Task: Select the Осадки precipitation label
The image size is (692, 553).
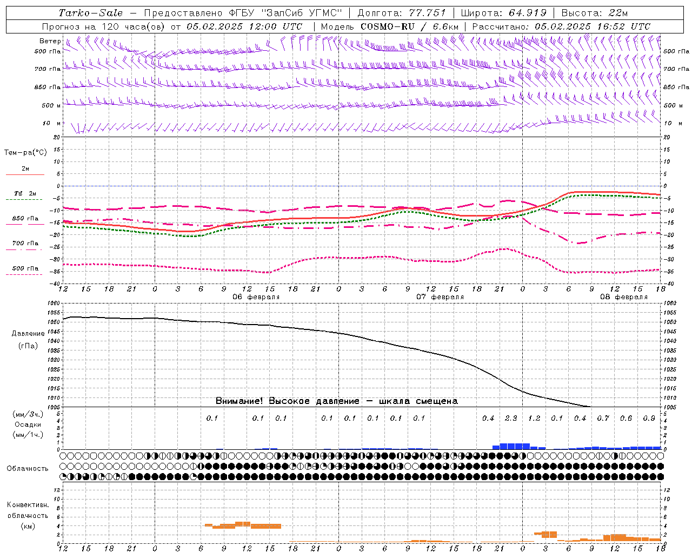Action: (x=27, y=424)
